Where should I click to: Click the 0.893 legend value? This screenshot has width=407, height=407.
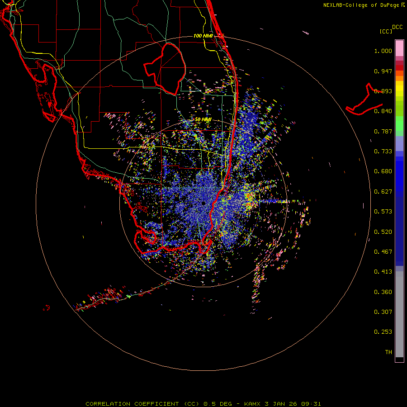point(383,91)
